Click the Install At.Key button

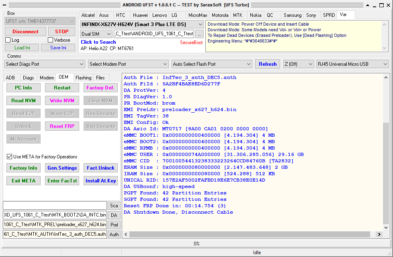(100, 181)
